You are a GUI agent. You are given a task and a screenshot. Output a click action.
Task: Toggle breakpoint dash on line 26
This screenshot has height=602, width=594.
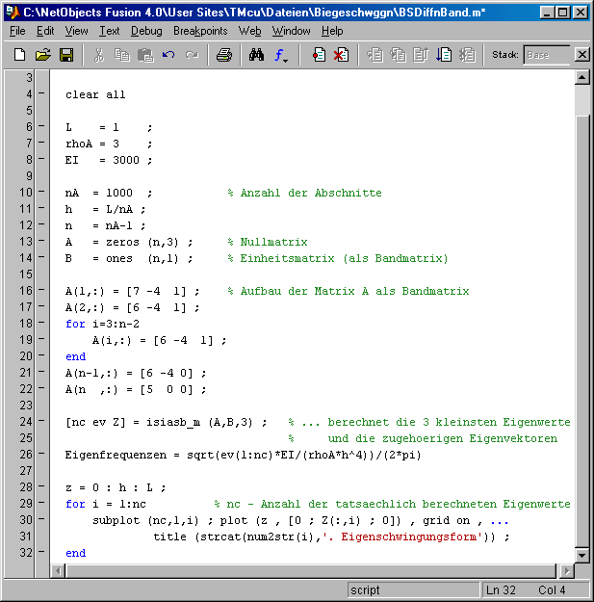(x=41, y=455)
